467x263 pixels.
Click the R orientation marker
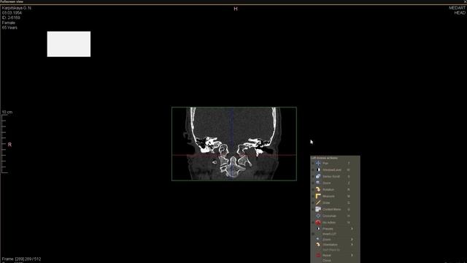coord(9,145)
